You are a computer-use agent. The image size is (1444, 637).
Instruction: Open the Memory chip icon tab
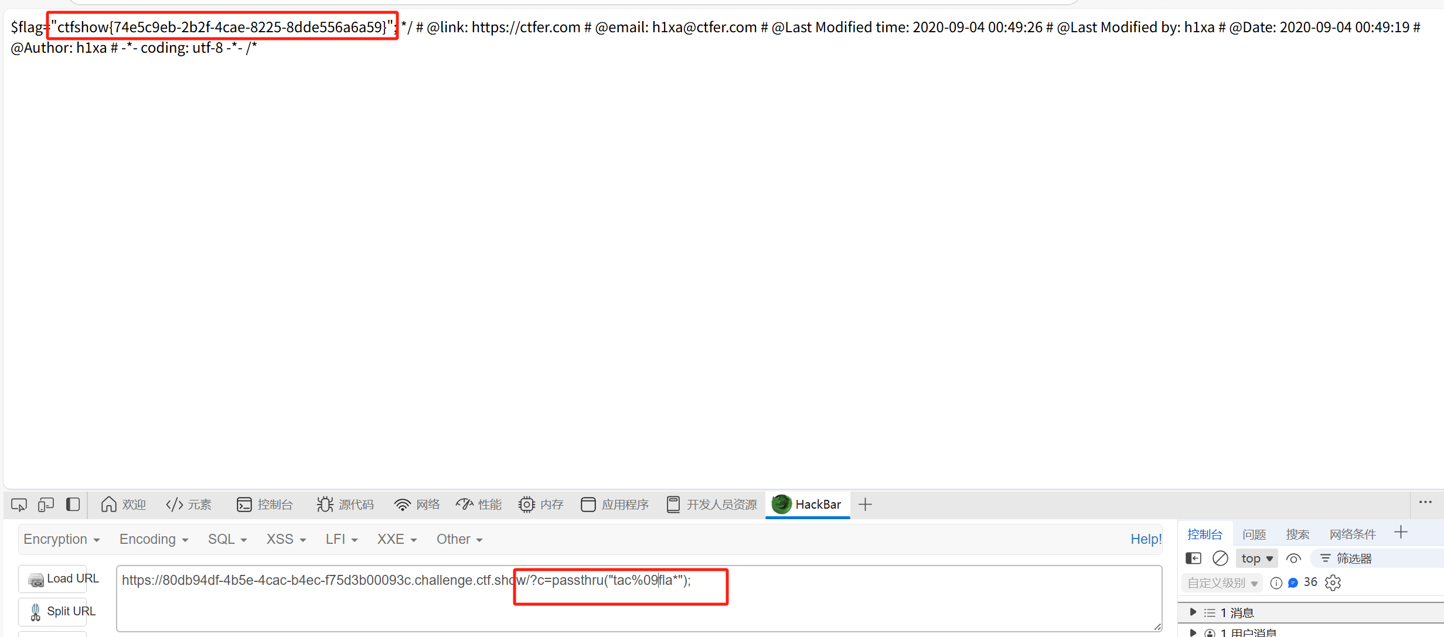point(541,505)
